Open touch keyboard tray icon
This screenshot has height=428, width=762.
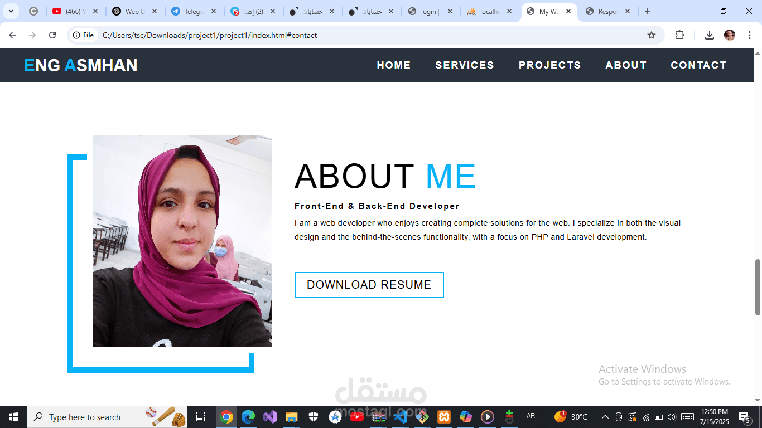tap(687, 417)
